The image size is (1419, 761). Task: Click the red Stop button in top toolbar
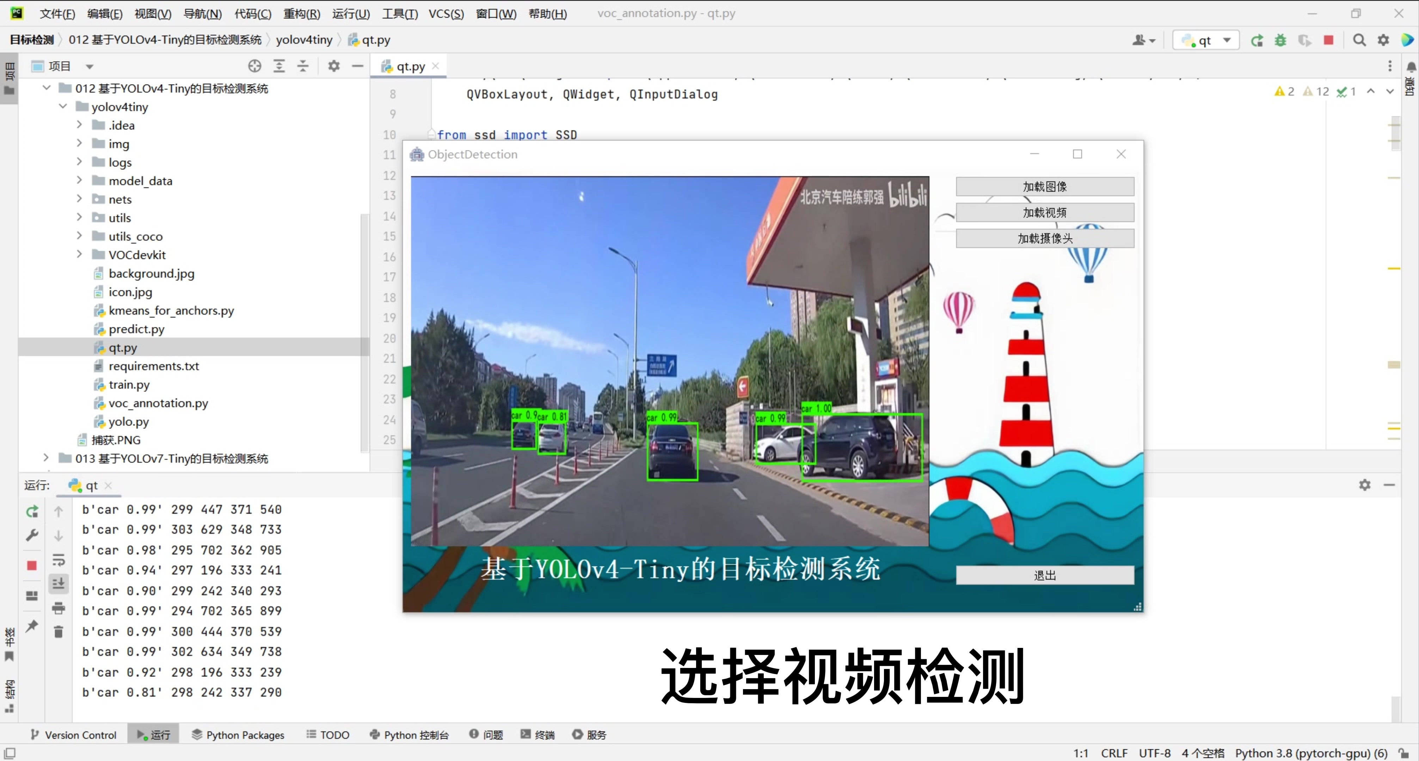point(1328,40)
